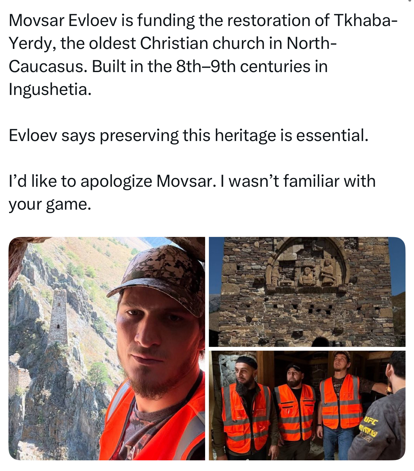Click the "8th–9th centuries" phrase
This screenshot has width=414, height=471.
(x=252, y=67)
